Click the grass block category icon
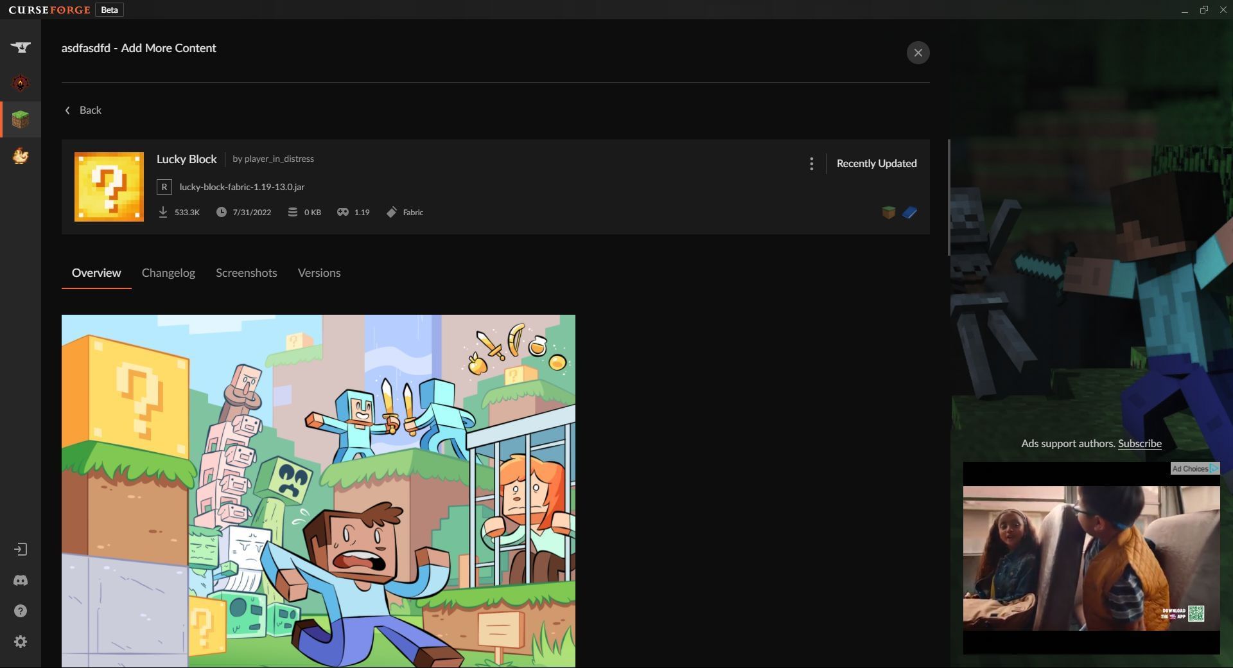1233x668 pixels. pyautogui.click(x=888, y=213)
